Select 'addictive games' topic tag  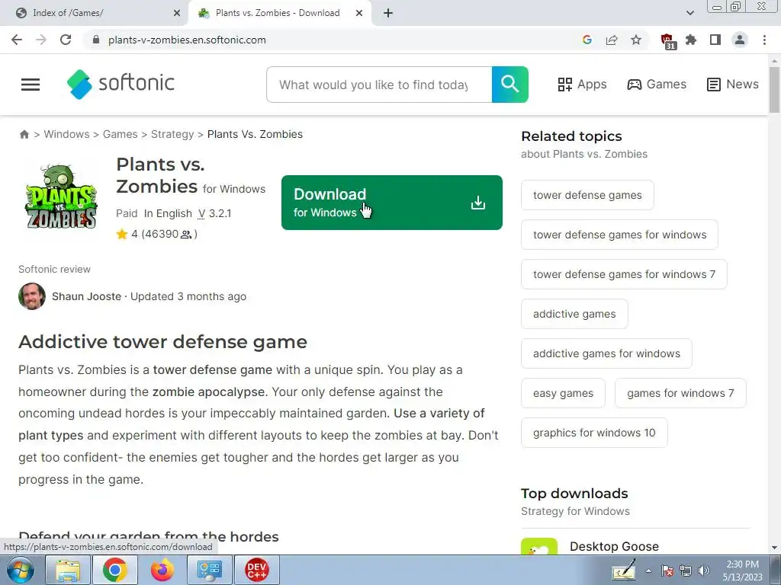574,314
